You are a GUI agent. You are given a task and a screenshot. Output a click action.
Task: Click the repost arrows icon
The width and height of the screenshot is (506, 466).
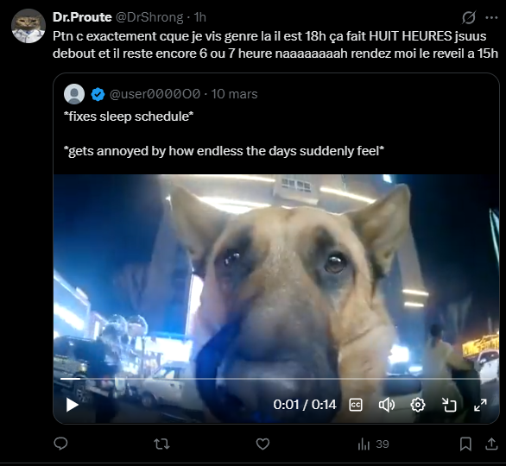(161, 444)
